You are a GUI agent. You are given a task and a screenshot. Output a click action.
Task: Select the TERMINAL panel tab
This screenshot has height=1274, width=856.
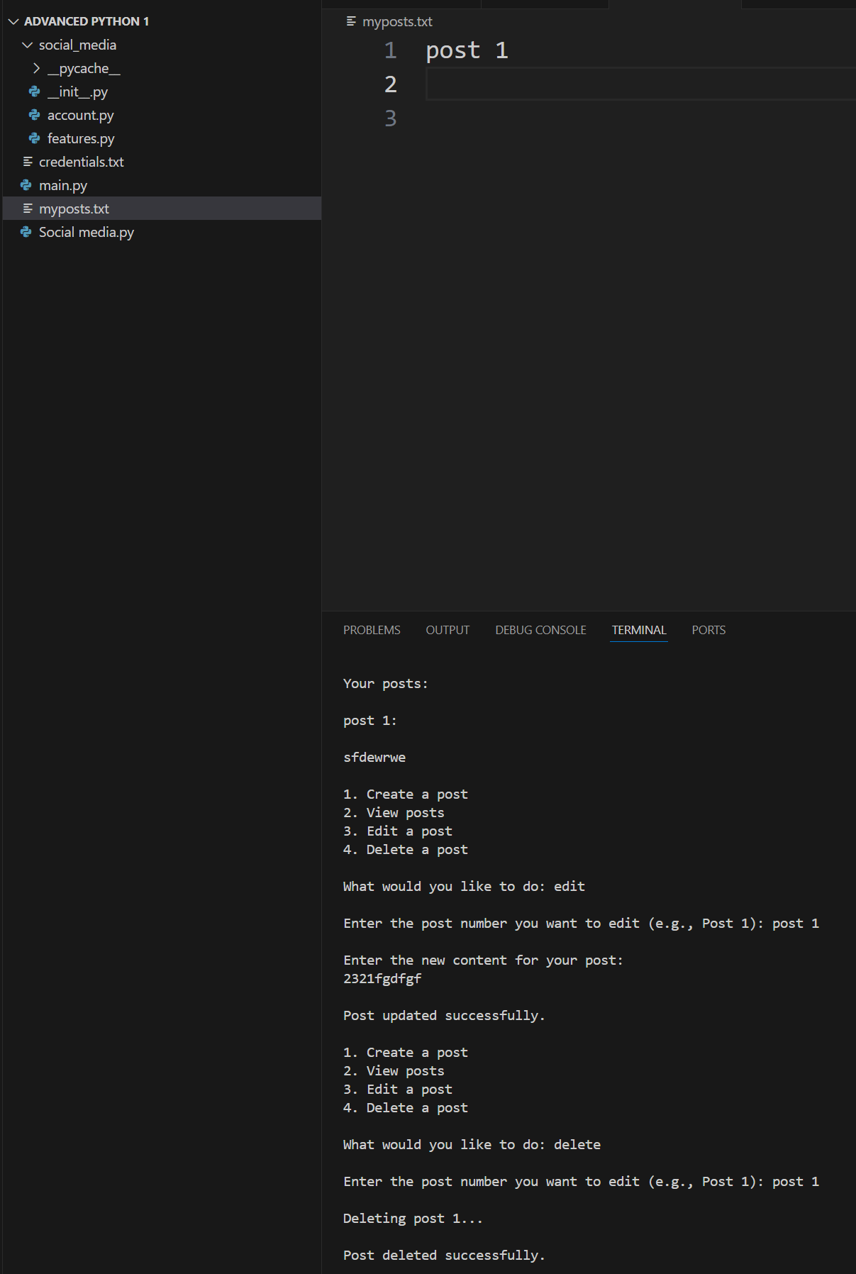(x=639, y=630)
